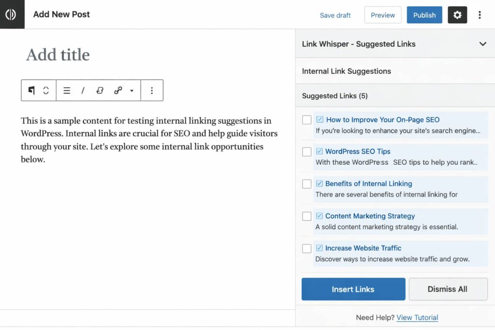Tick the 'WordPress SEO Tips' suggestion checkbox
The height and width of the screenshot is (330, 495).
306,152
